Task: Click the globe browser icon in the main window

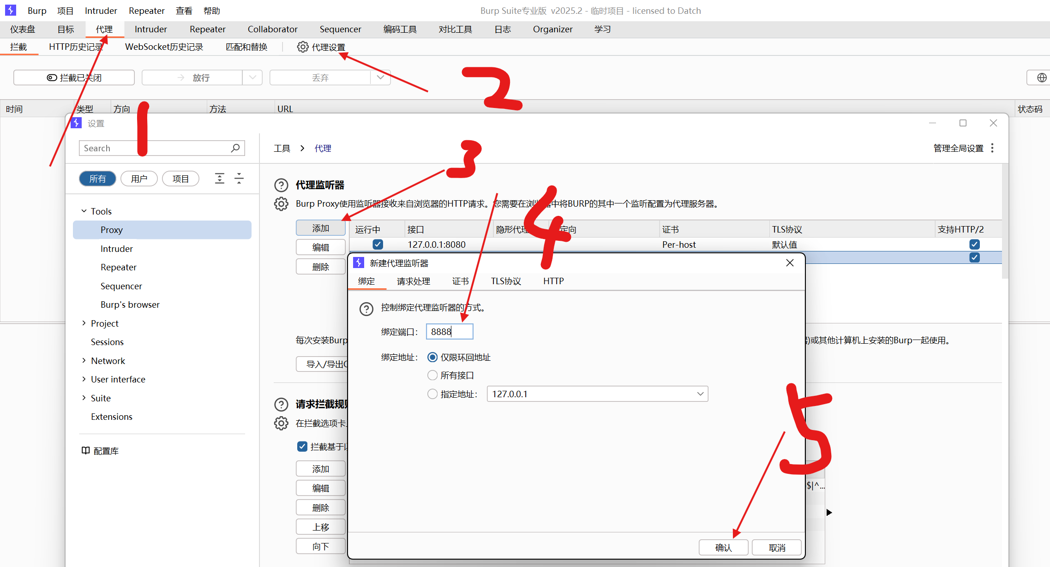Action: [1042, 78]
